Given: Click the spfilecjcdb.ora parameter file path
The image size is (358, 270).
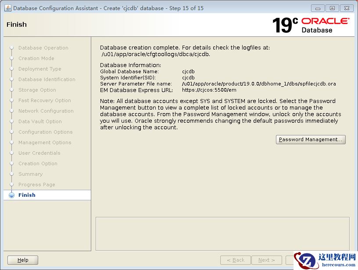Looking at the screenshot, I should [x=259, y=84].
